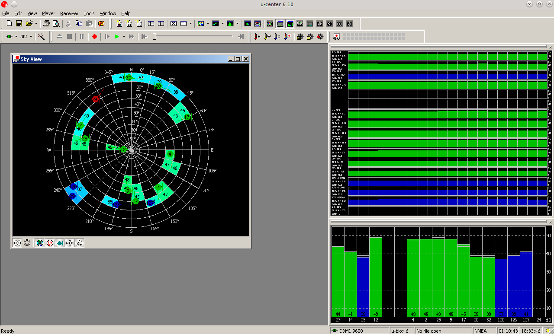Toggle satellite symbol display in Sky View
This screenshot has height=334, width=554.
pyautogui.click(x=60, y=243)
